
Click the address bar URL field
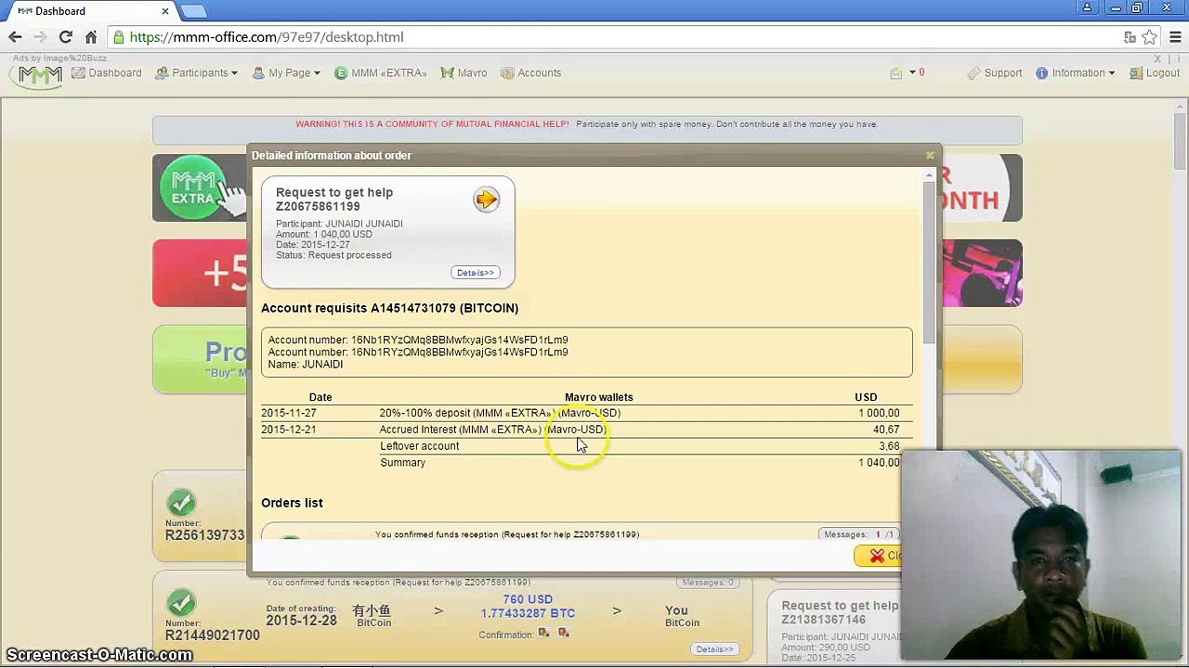613,37
